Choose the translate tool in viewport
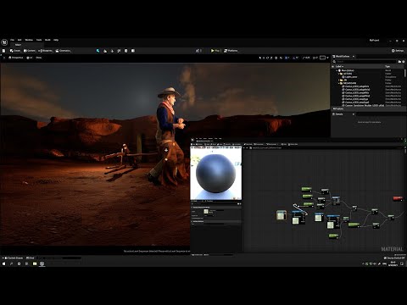The image size is (407, 305). pyautogui.click(x=264, y=58)
